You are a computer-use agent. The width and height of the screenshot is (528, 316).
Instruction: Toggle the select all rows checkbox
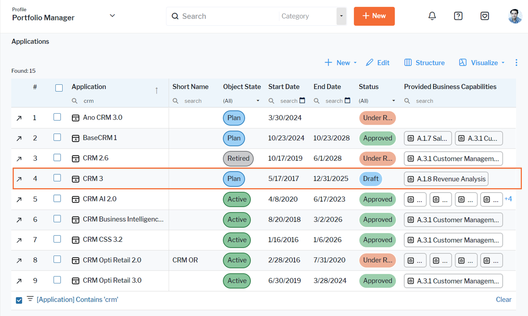click(59, 88)
